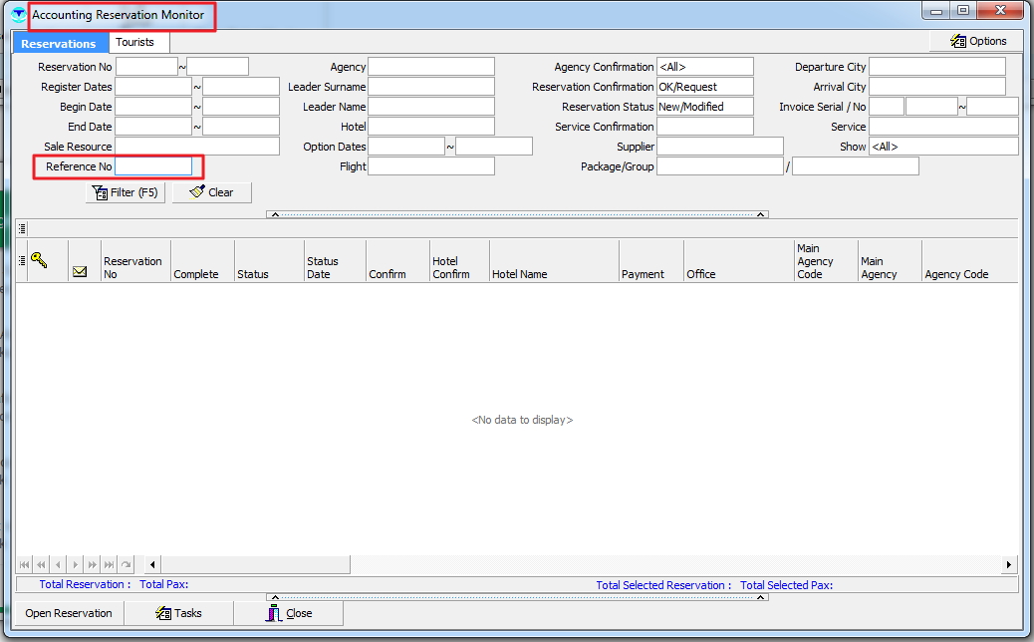The width and height of the screenshot is (1034, 642).
Task: Open the grid options icon above the table
Action: click(22, 228)
